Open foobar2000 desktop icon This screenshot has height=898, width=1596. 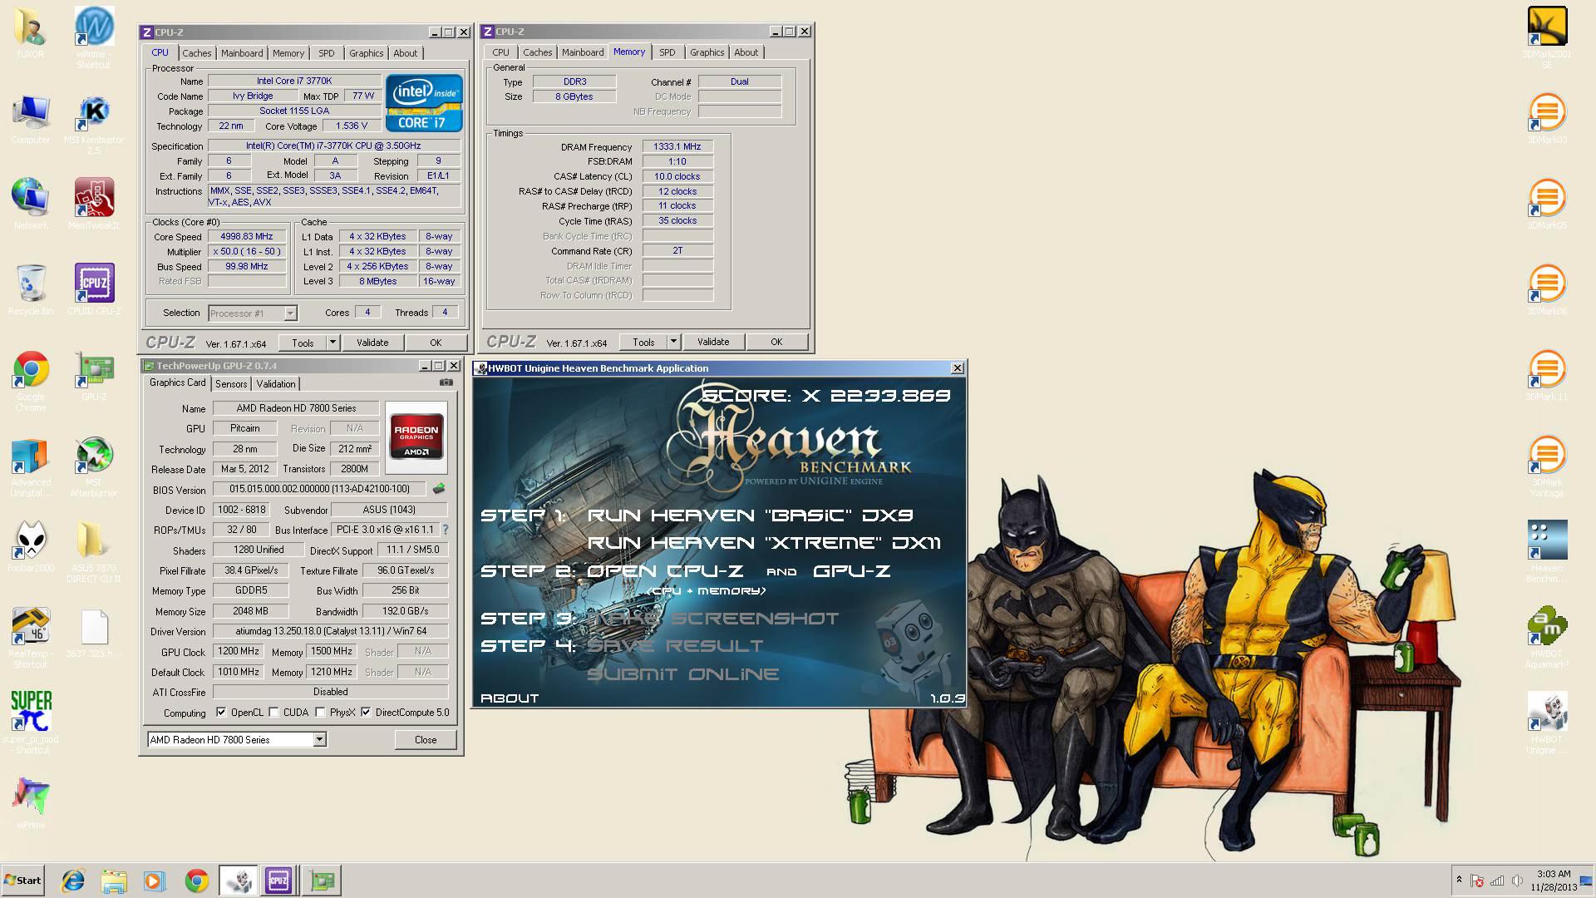click(31, 546)
